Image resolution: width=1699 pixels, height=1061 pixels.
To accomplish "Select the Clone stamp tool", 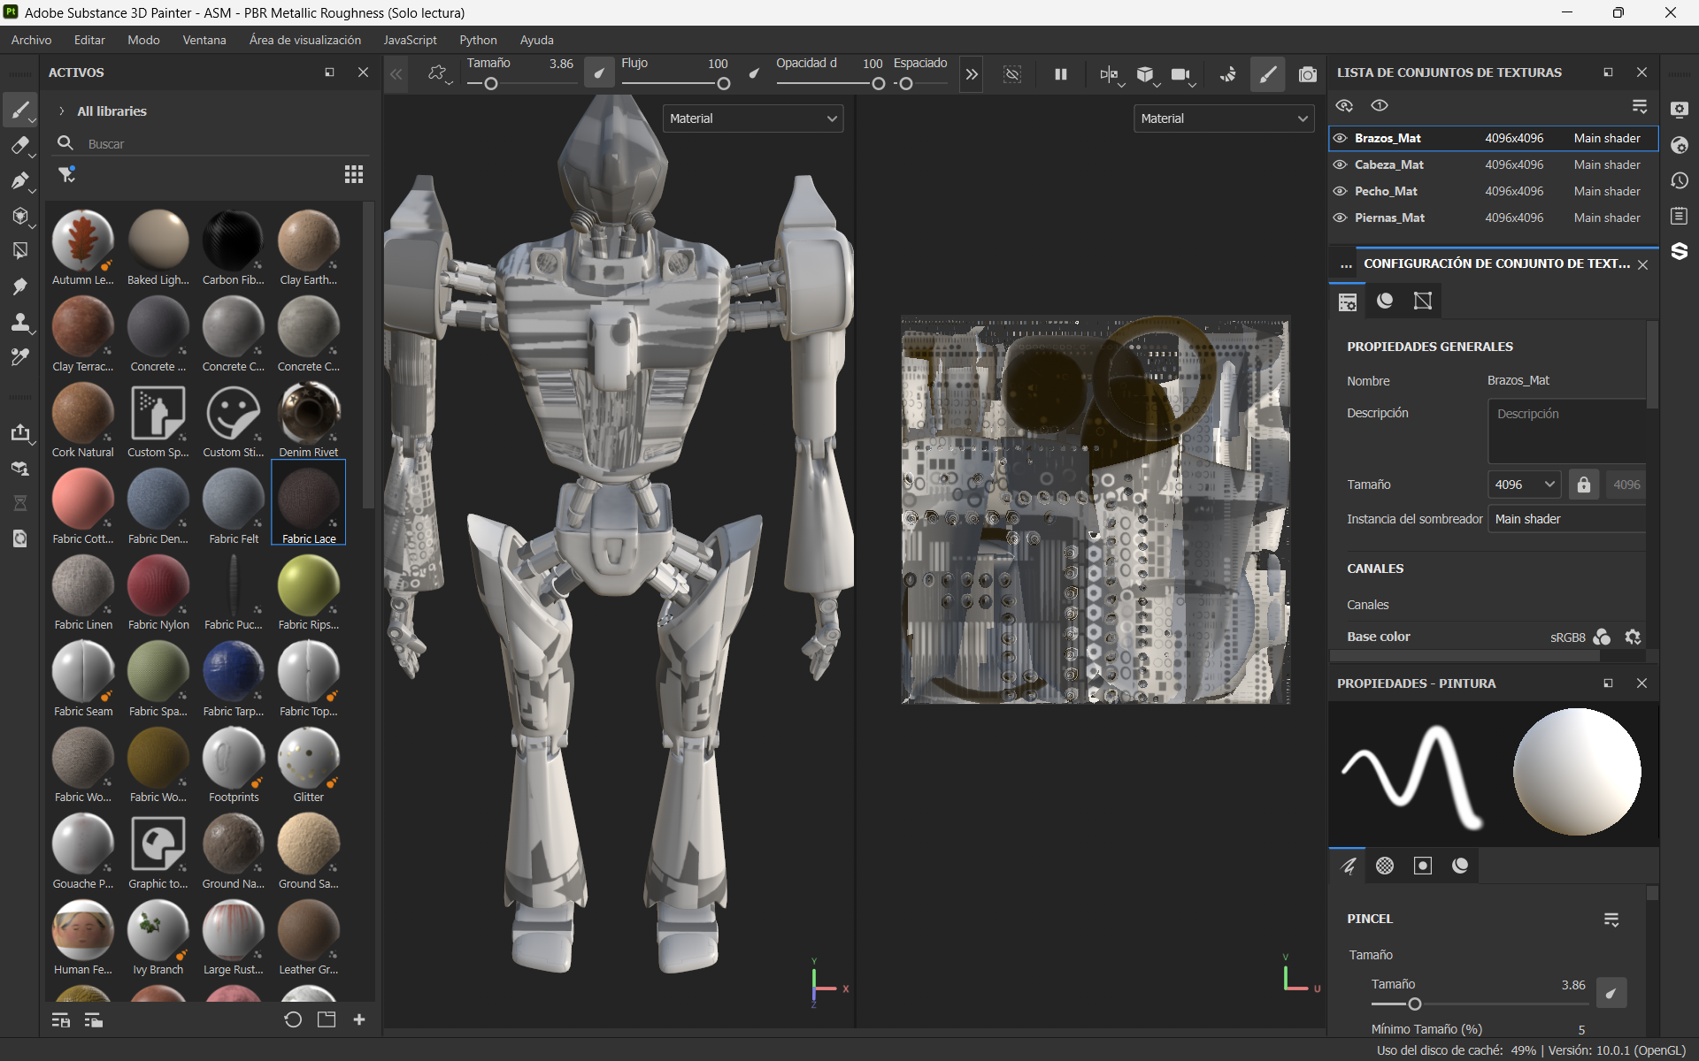I will 19,322.
